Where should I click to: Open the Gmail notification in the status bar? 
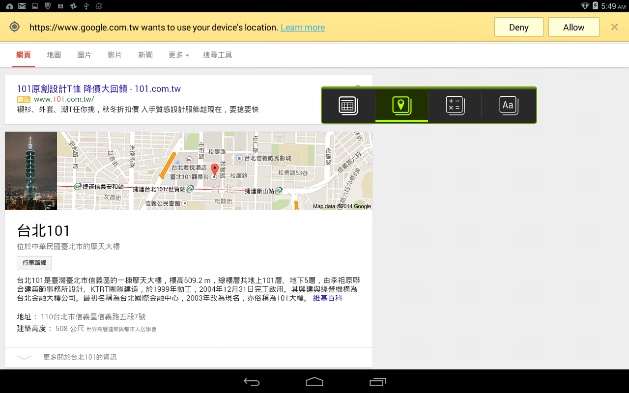click(x=22, y=6)
